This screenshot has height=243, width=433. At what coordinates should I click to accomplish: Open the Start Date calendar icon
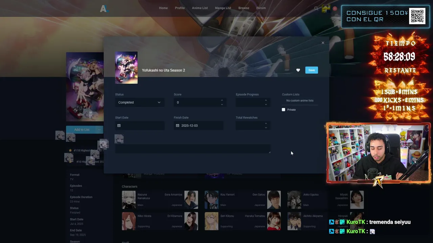(x=119, y=126)
